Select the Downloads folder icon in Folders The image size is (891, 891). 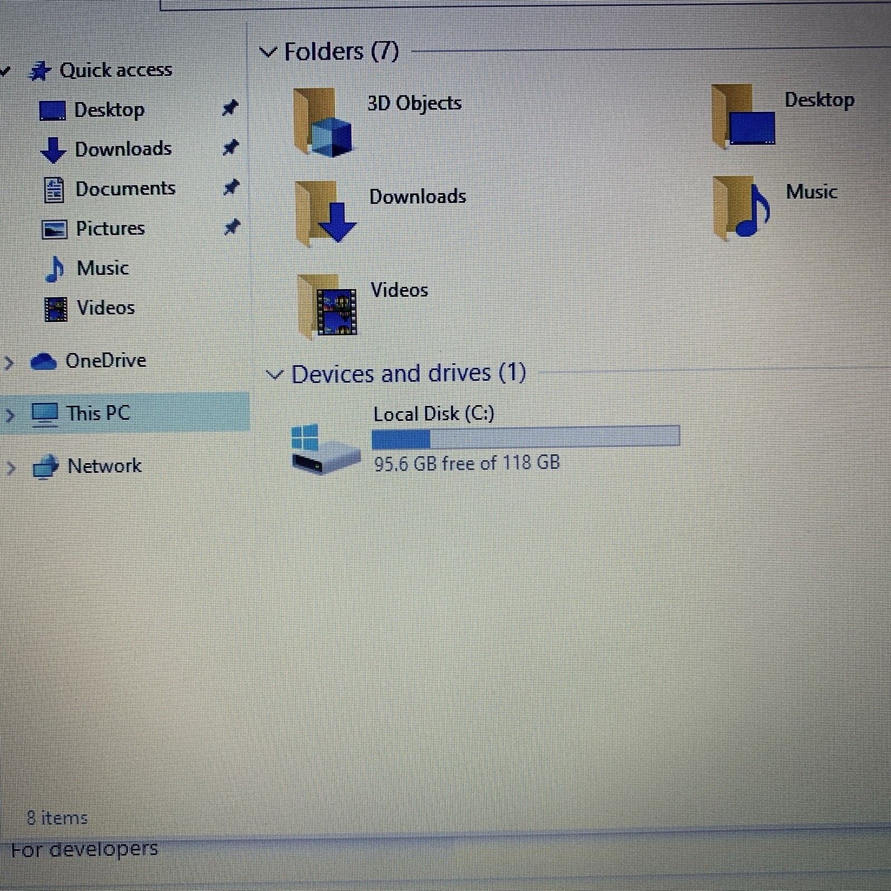tap(325, 213)
